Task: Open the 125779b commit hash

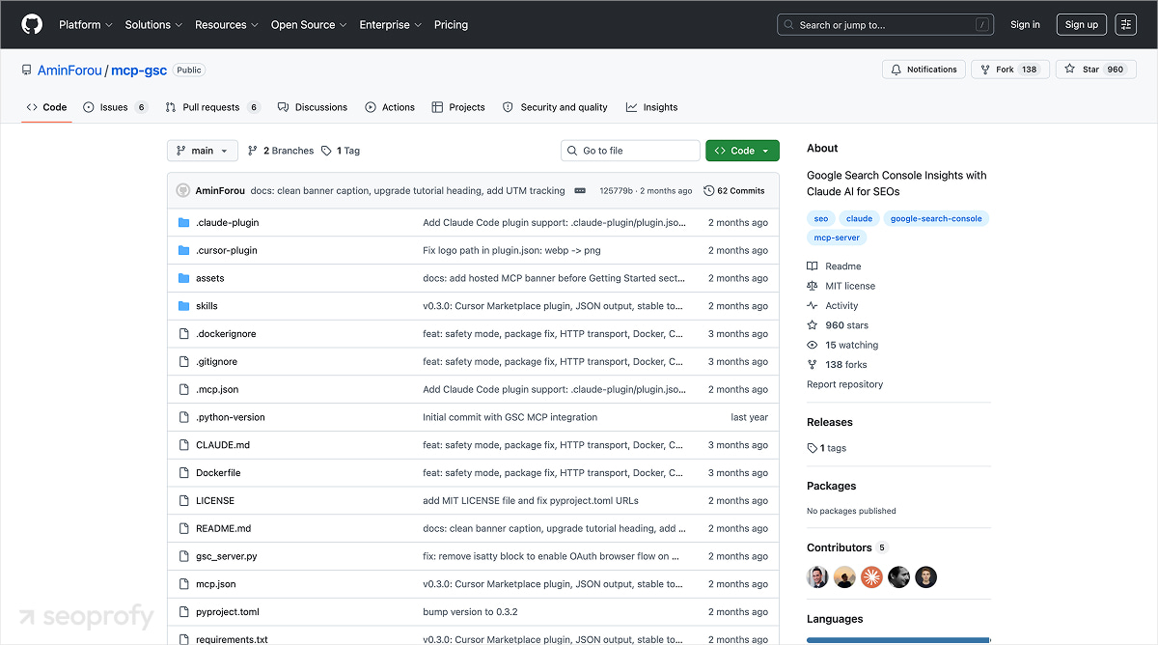Action: (616, 191)
